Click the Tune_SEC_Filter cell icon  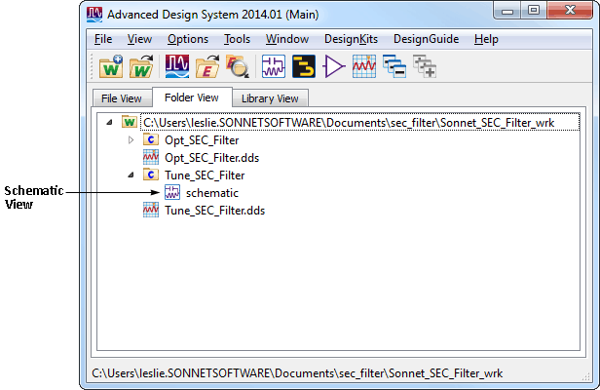point(151,175)
